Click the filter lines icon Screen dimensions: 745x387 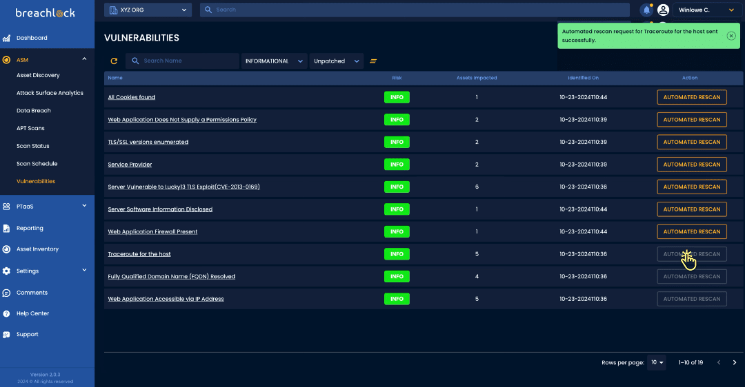point(373,61)
